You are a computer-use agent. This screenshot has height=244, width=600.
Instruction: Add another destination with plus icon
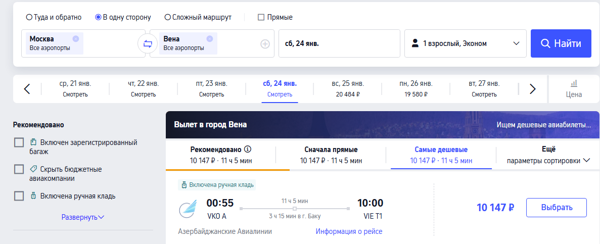tap(265, 44)
